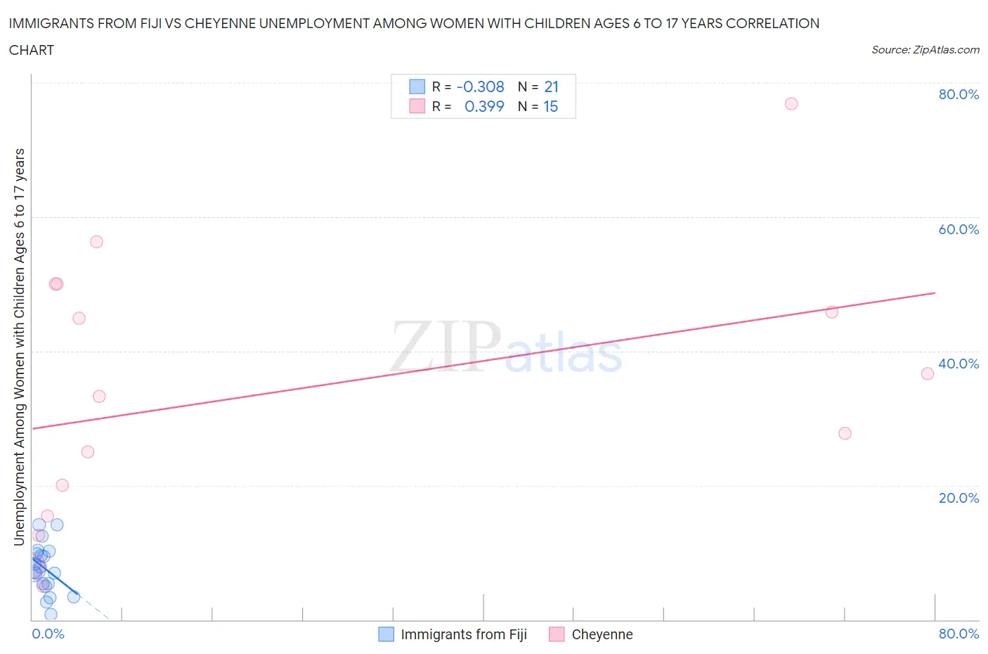Click the N = 21 value in the legend

[538, 86]
